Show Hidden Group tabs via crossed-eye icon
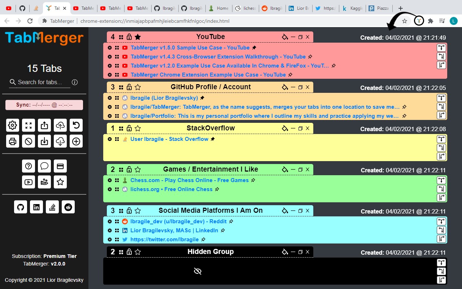The image size is (462, 289). (x=197, y=271)
